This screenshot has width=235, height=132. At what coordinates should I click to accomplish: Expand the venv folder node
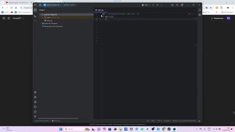coord(43,18)
